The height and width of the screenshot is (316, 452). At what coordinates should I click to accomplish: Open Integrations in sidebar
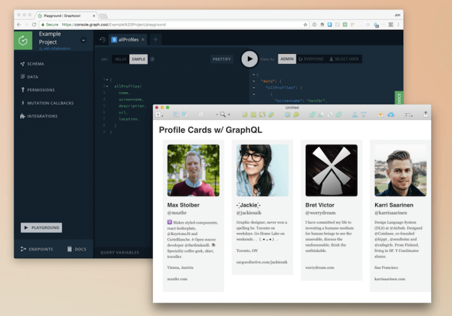click(39, 116)
